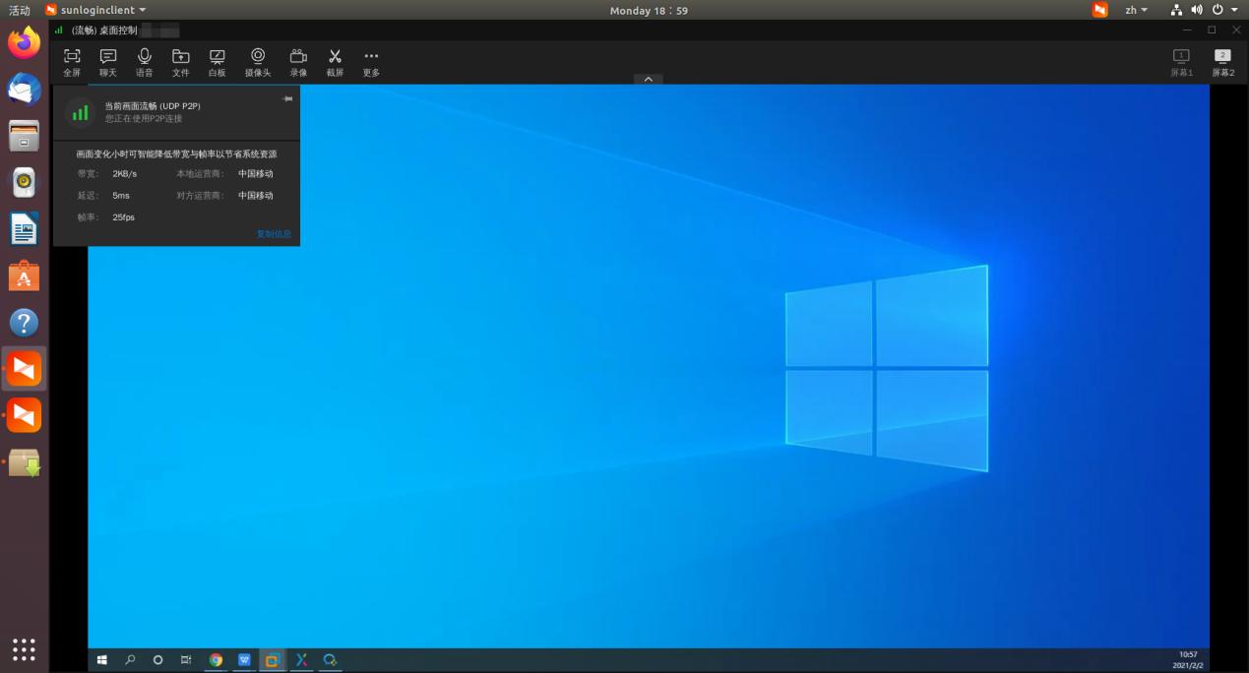Screen dimensions: 1249x673
Task: Click the network icon in the top bar
Action: tap(1177, 10)
